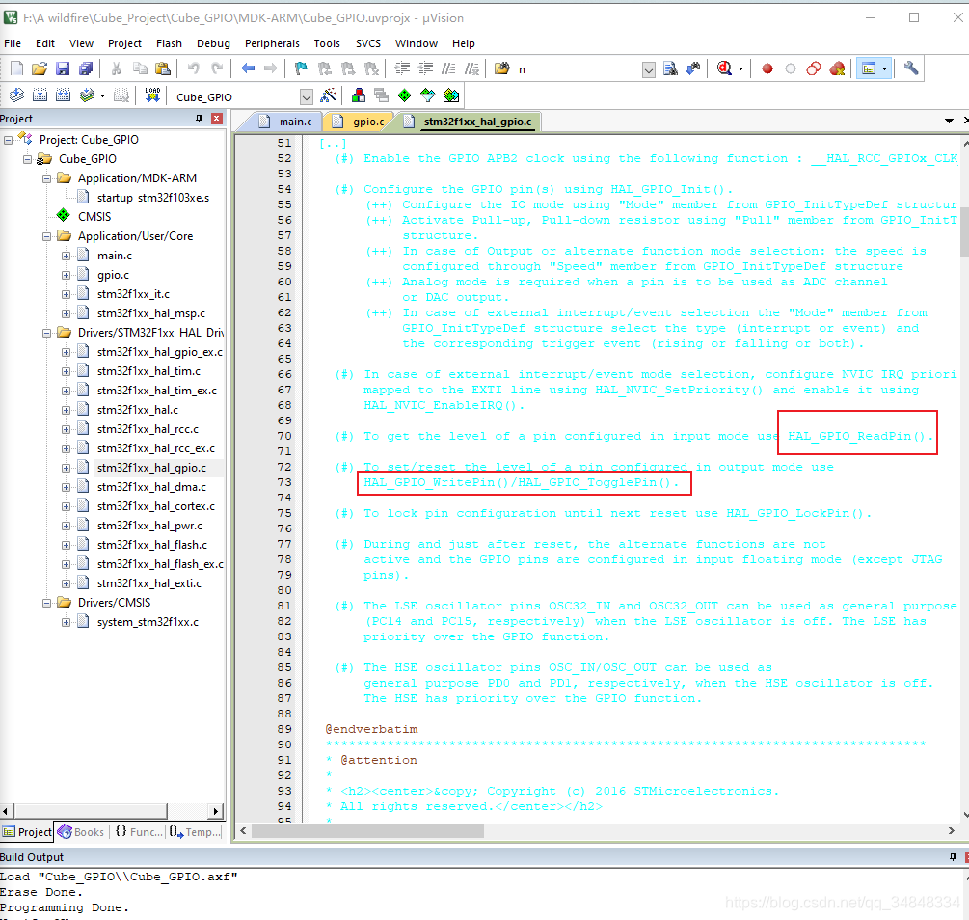Screen dimensions: 969x920
Task: Select the CMSIS component item
Action: click(94, 216)
